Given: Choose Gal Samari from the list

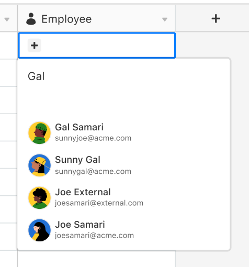Looking at the screenshot, I should click(x=124, y=132).
